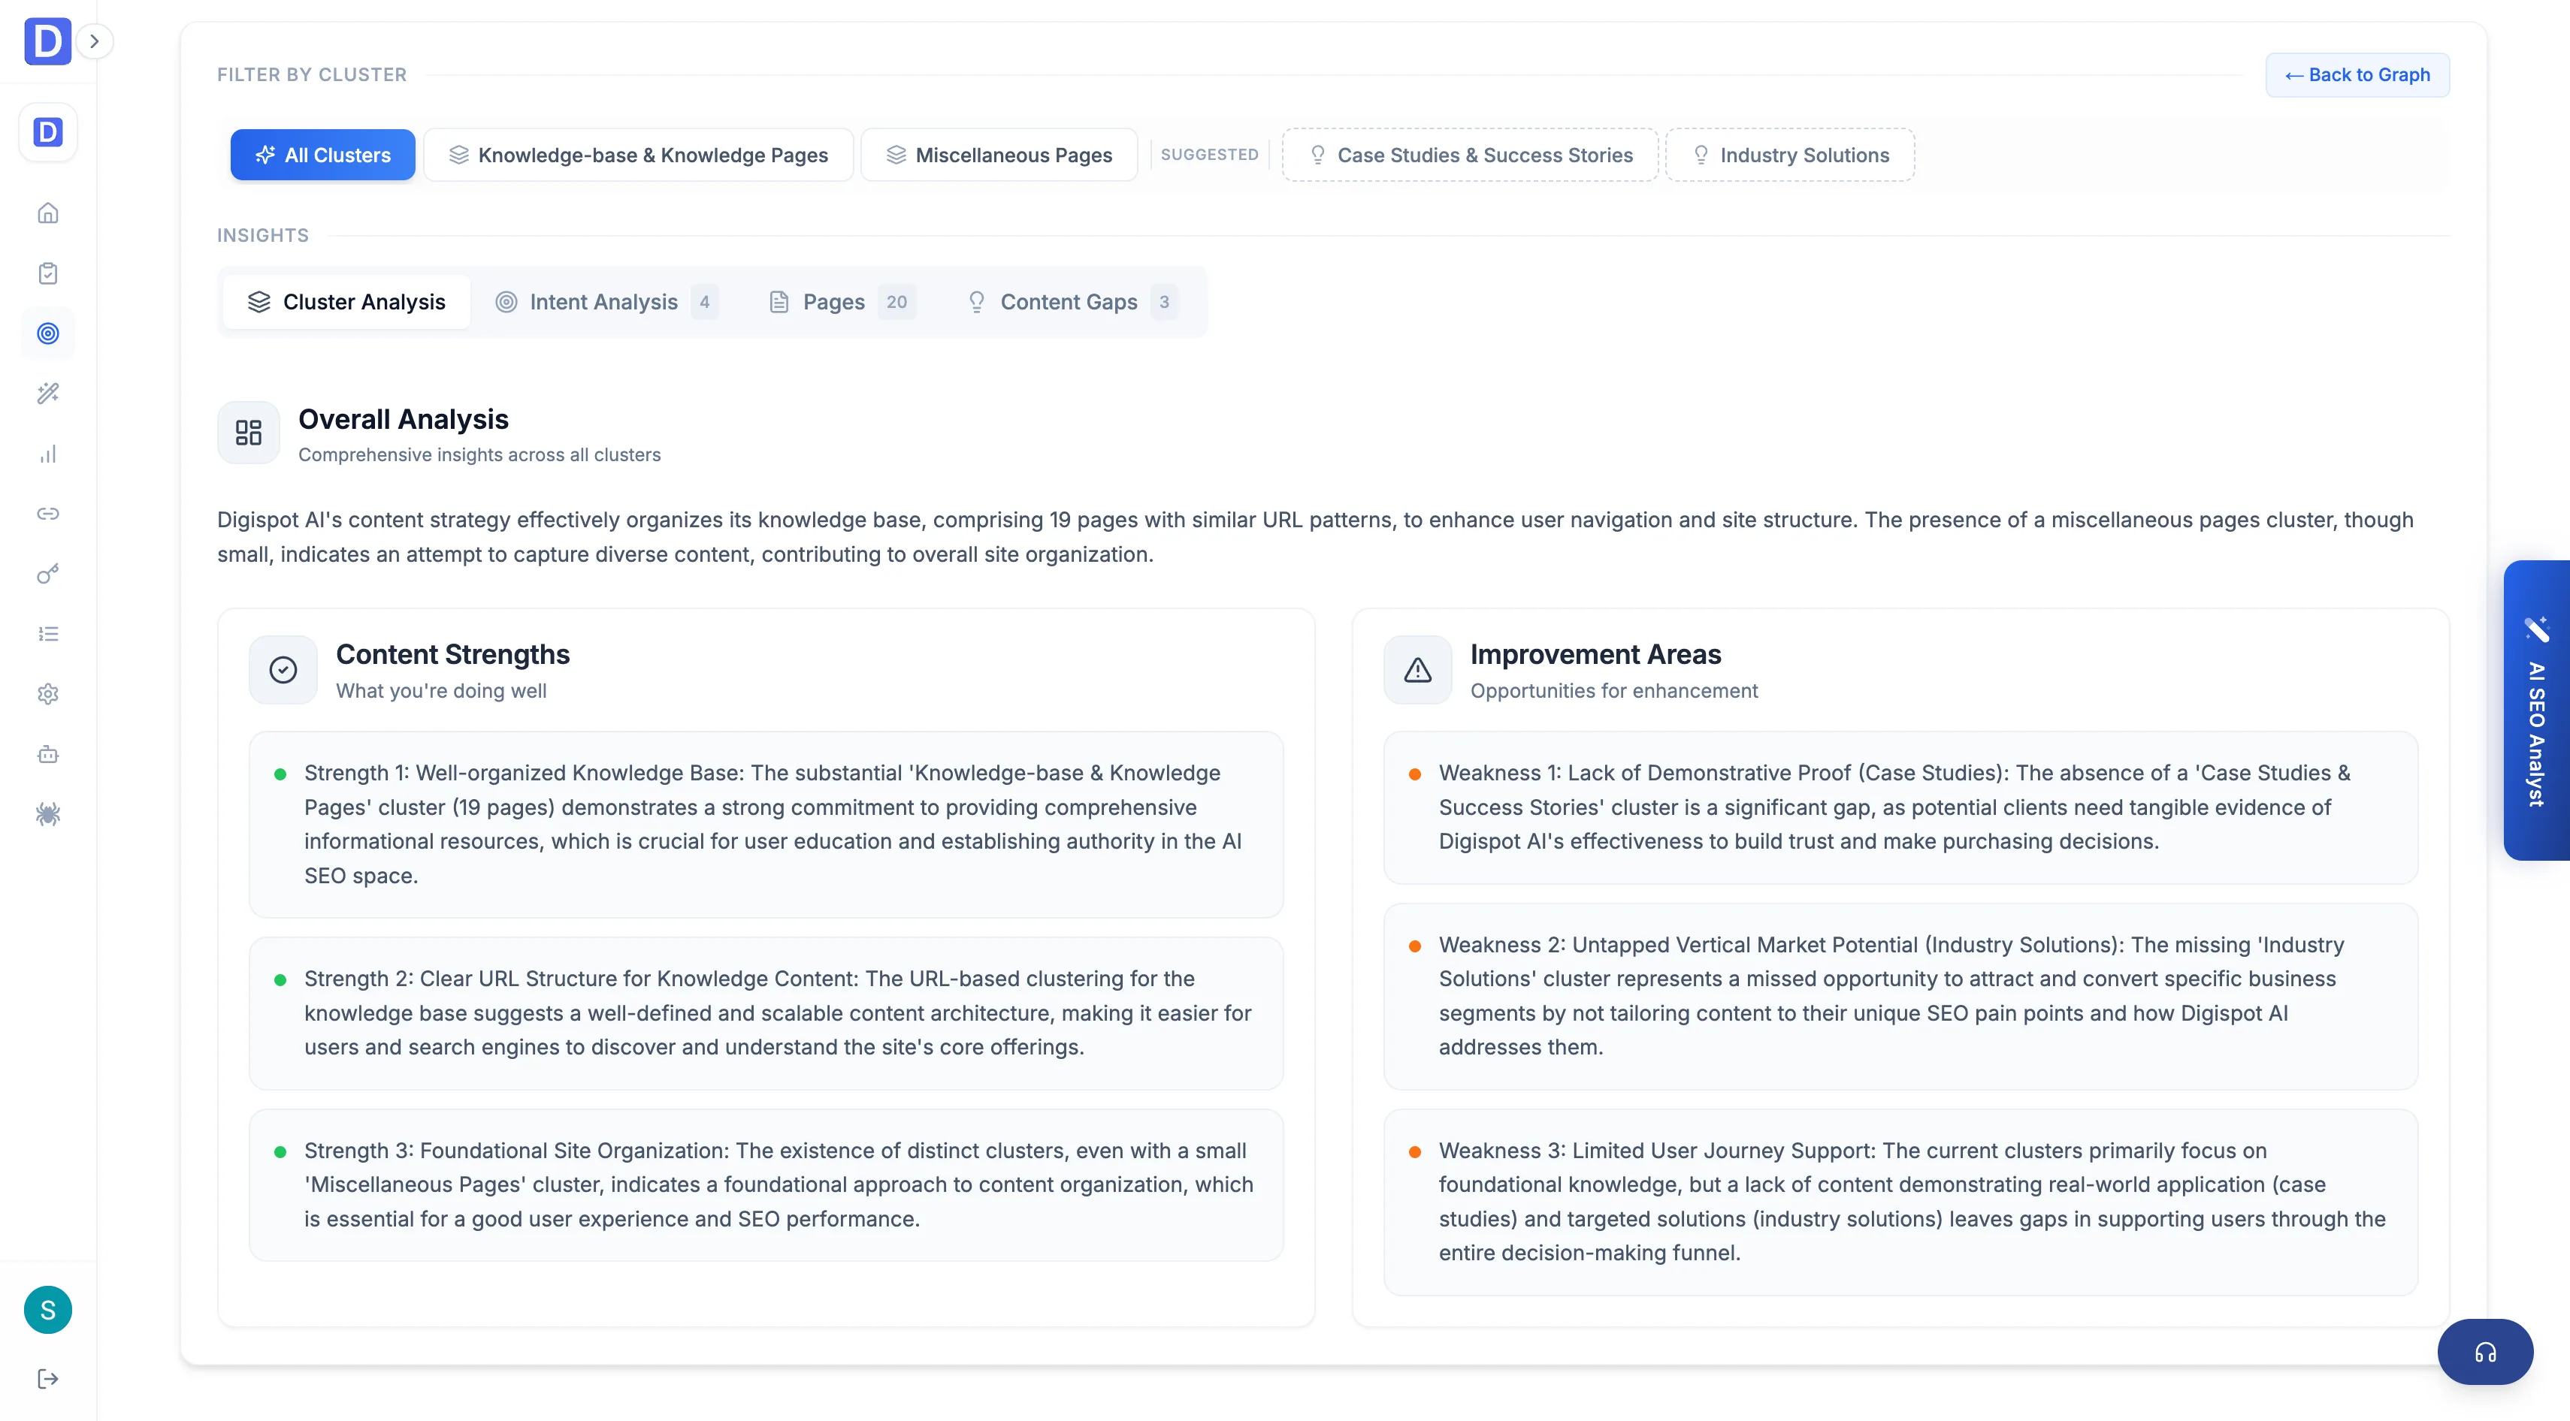
Task: Select suggested Industry Solutions cluster
Action: (x=1790, y=155)
